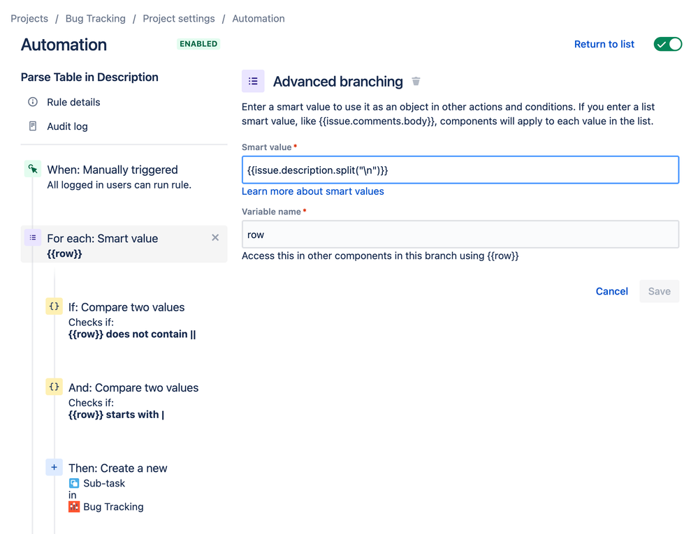Image resolution: width=698 pixels, height=534 pixels.
Task: Open Learn more about smart values
Action: pos(312,191)
